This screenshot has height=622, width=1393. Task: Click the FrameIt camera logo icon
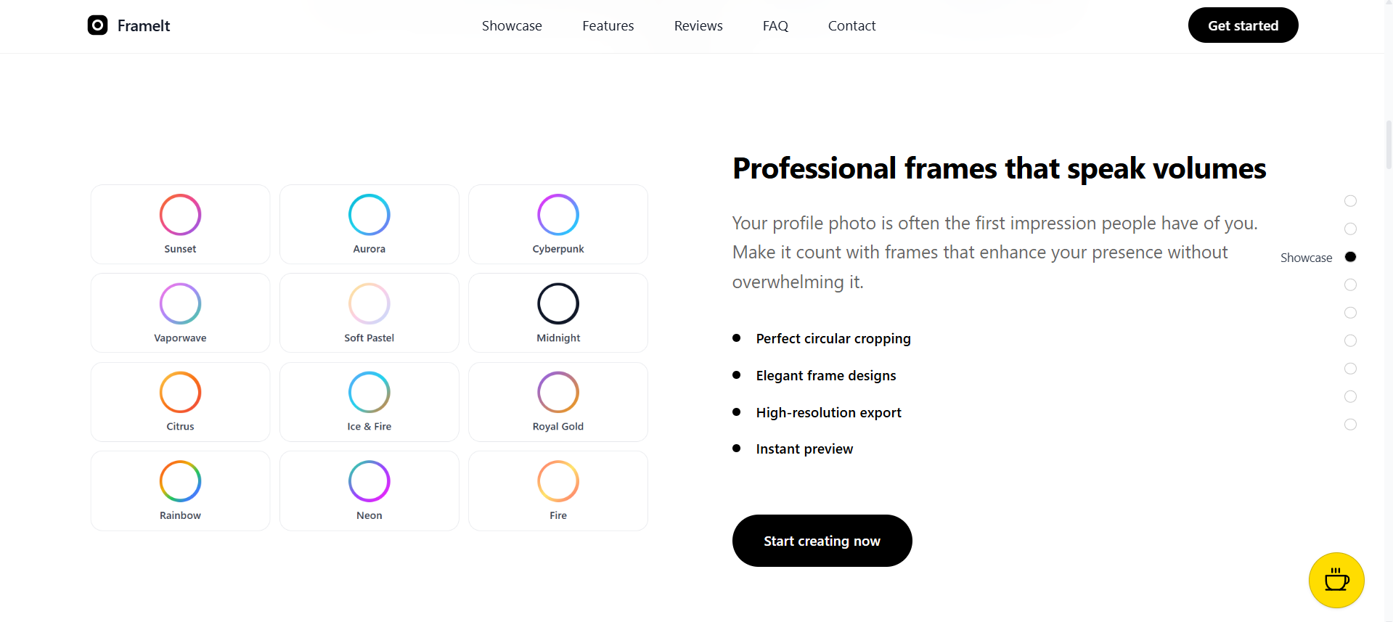click(x=97, y=25)
